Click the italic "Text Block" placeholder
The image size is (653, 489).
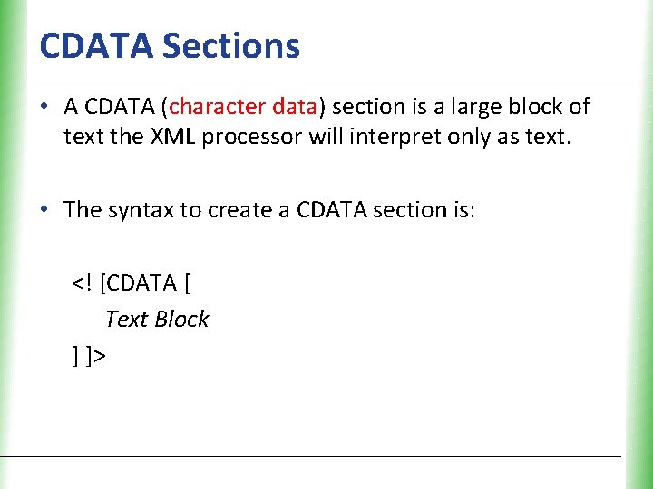[156, 320]
